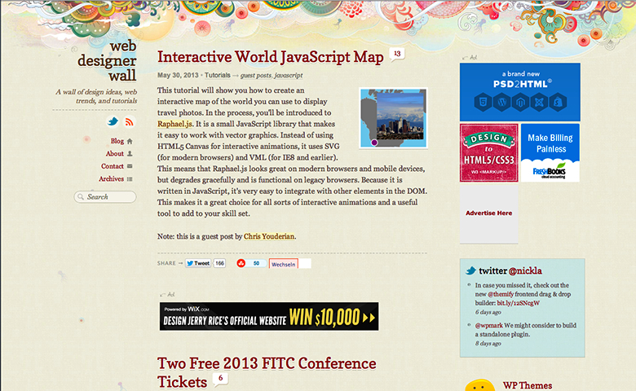Click the world map post thumbnail

click(x=392, y=118)
